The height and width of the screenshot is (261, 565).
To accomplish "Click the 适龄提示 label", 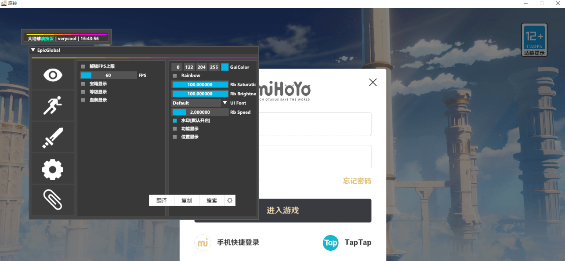I will click(534, 53).
